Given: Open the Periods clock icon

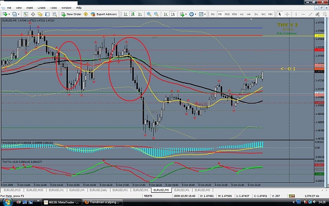Looking at the screenshot, I should point(192,14).
